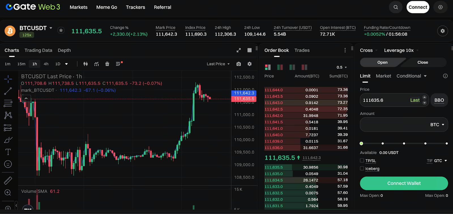Open the chart indicators icon

[x=97, y=64]
